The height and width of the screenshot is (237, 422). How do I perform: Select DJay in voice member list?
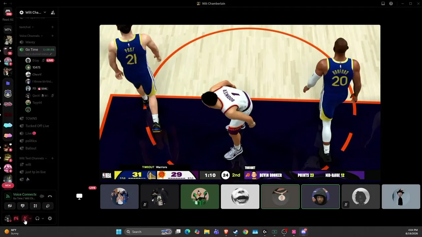click(x=40, y=61)
